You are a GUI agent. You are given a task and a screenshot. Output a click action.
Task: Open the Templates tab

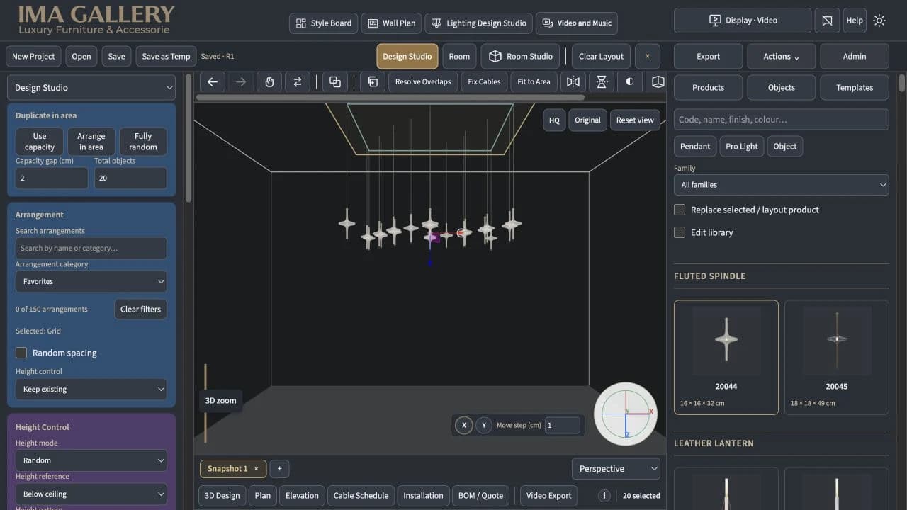855,88
